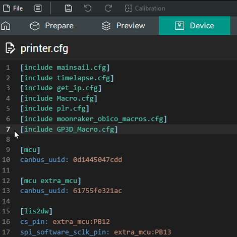Click the value "extra_mcu:PB12"

click(81, 222)
